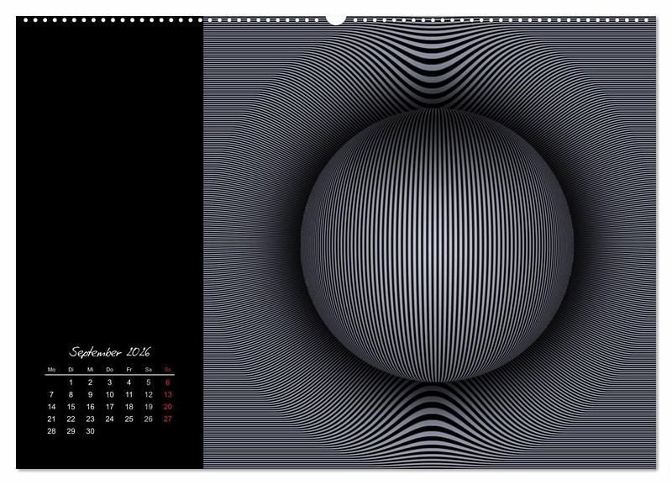Pick date 14 in the calendar

pos(51,407)
